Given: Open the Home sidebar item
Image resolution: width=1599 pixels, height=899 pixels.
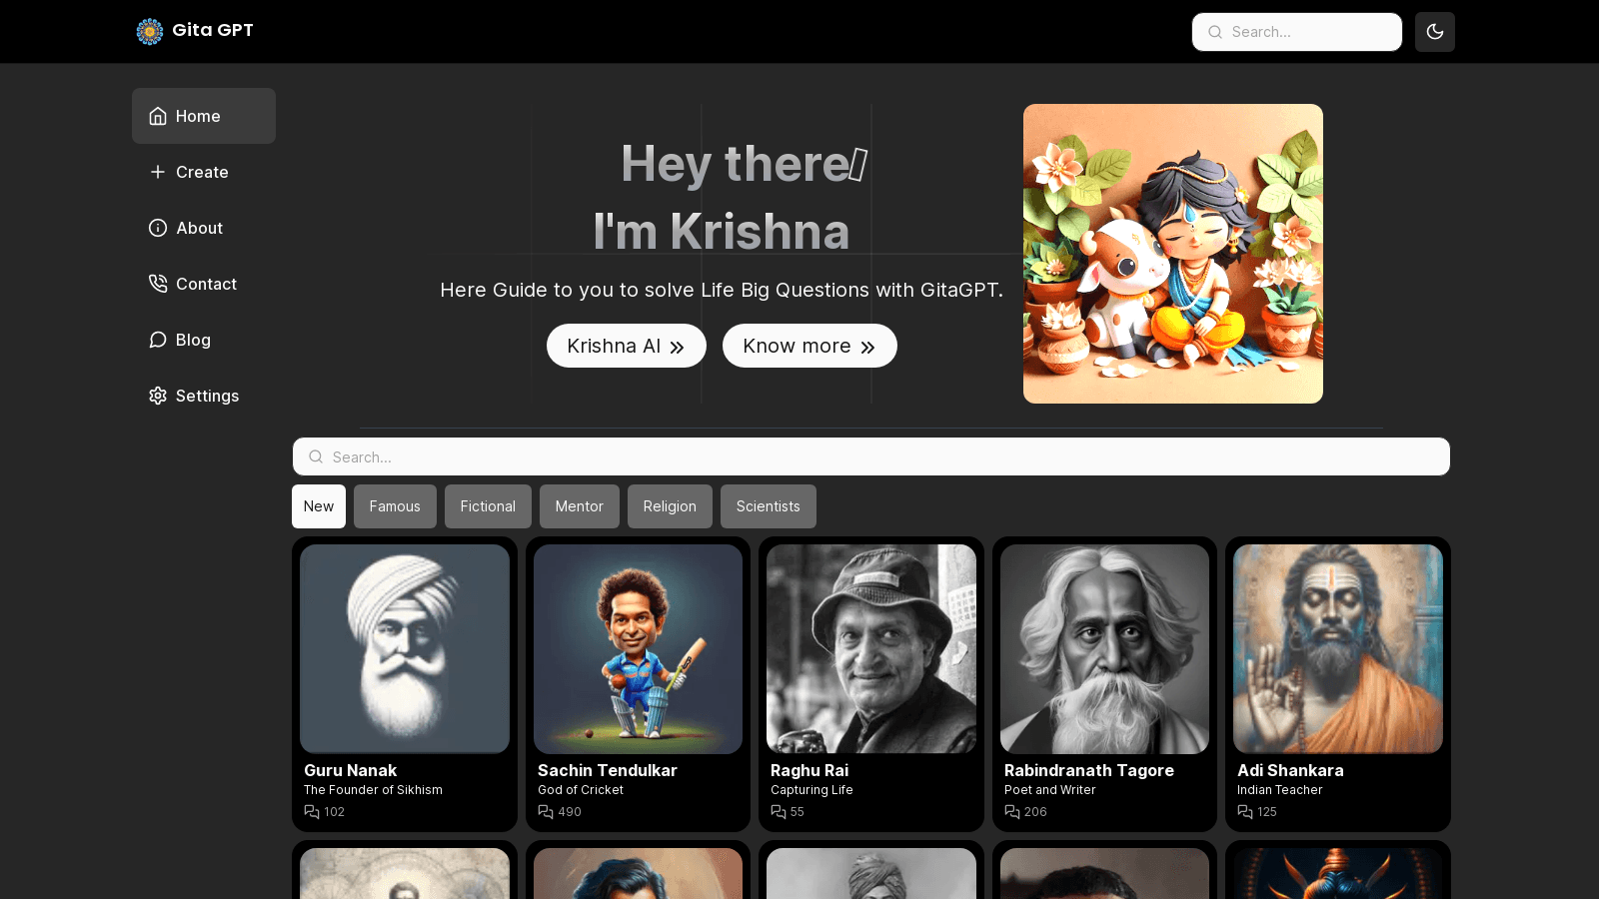Looking at the screenshot, I should 204,116.
